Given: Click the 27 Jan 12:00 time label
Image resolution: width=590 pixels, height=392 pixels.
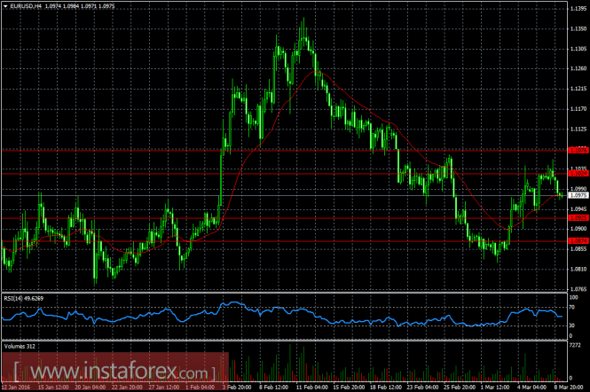Looking at the screenshot, I should (x=163, y=387).
